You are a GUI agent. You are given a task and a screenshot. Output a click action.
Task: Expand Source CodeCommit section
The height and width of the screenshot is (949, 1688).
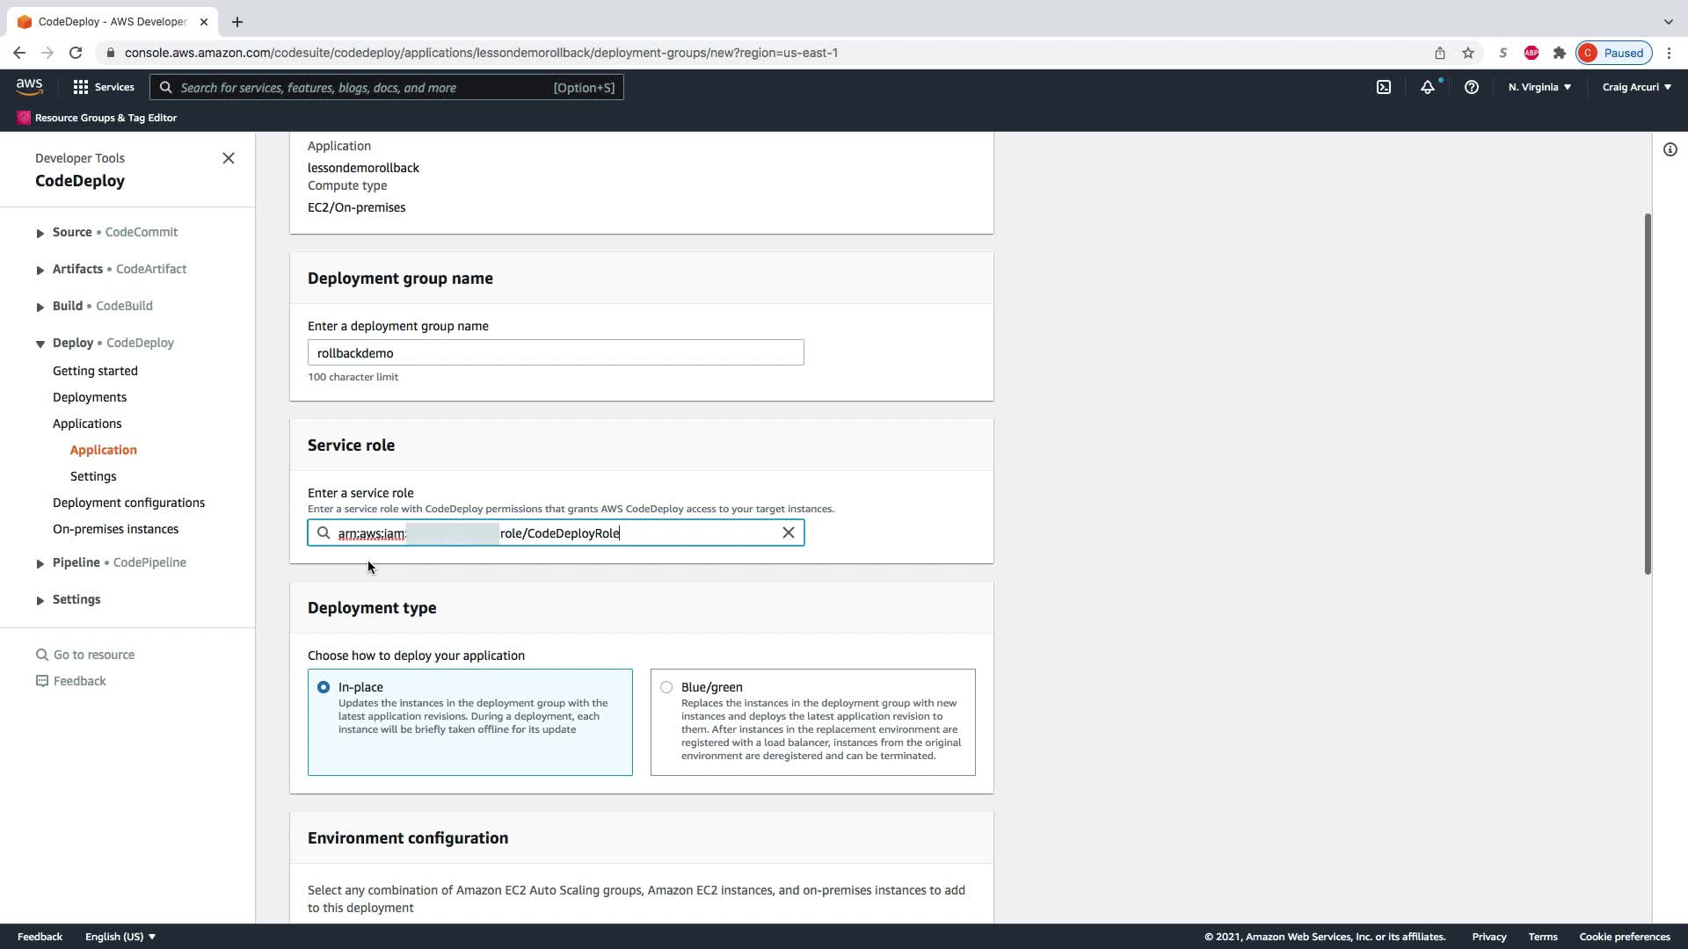pos(40,233)
